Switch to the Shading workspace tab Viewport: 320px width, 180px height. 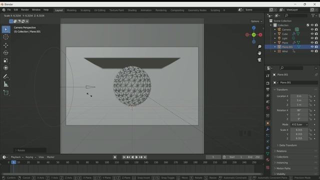tap(132, 10)
